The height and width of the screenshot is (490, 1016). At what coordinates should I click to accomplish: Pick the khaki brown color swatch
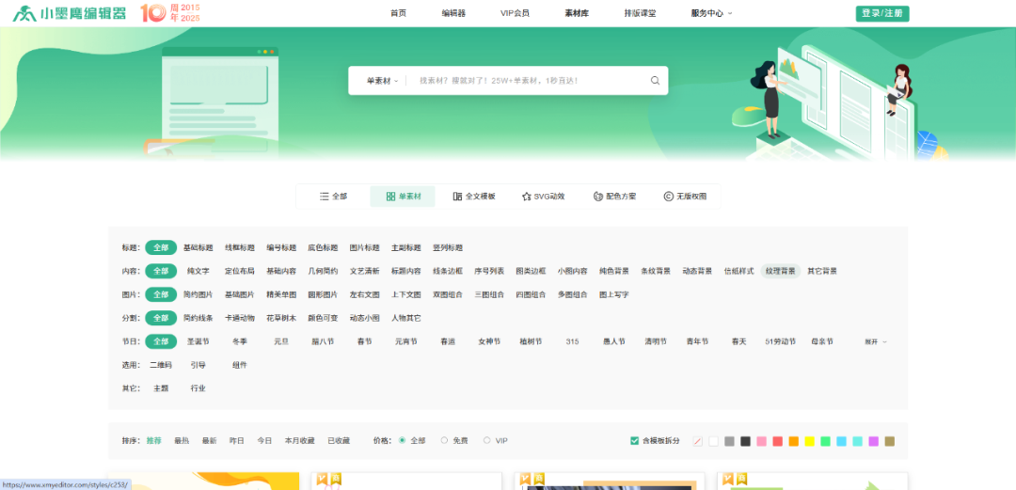890,441
